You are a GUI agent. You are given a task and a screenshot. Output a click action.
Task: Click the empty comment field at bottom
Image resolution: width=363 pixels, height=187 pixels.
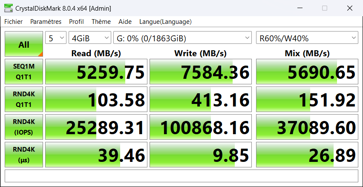[181, 176]
